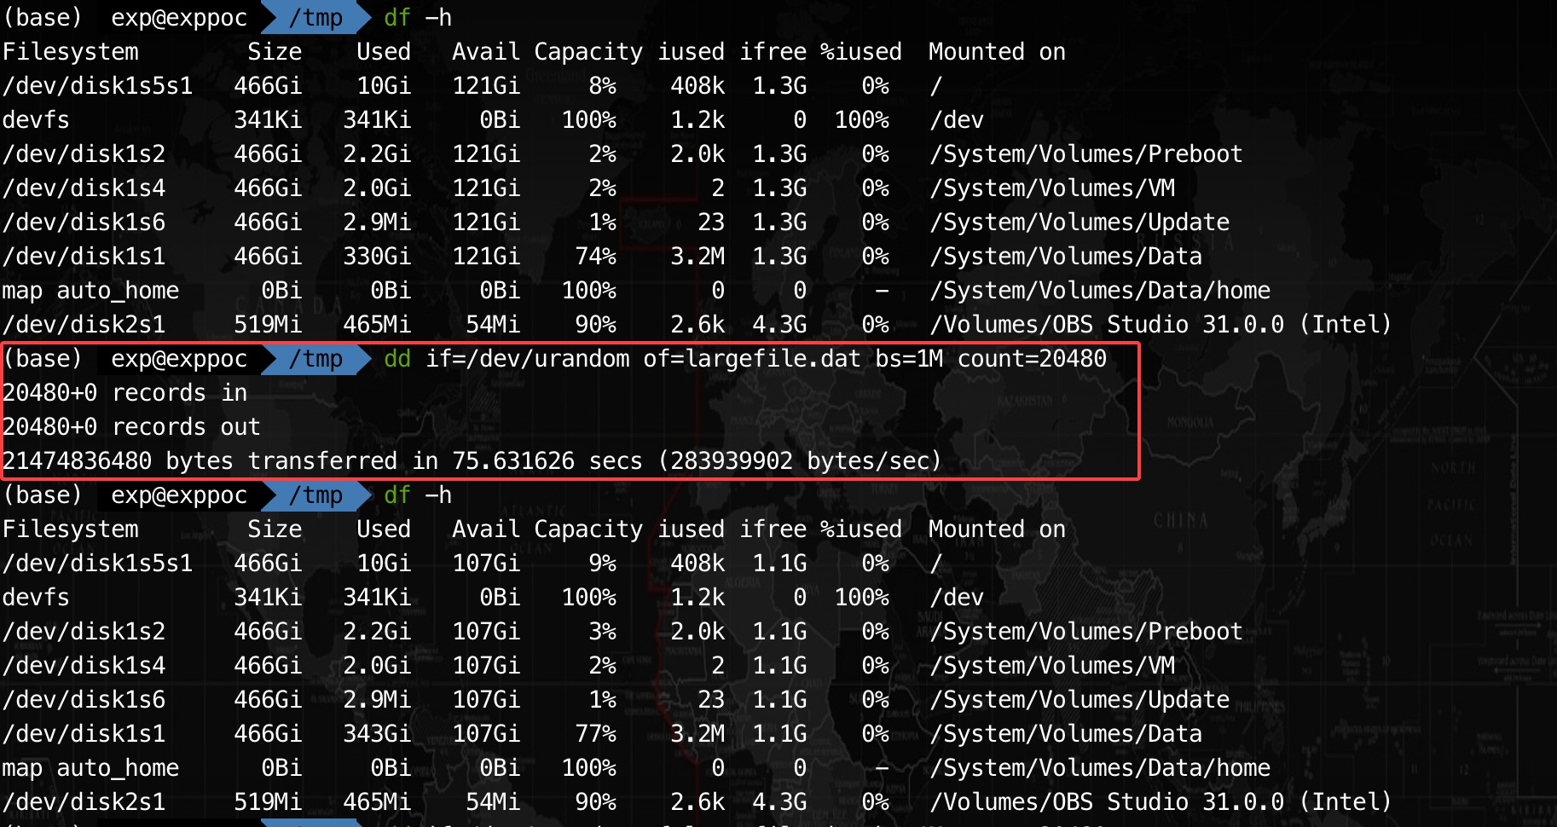The width and height of the screenshot is (1557, 827).
Task: Click the first /tmp prompt segment
Action: (315, 17)
